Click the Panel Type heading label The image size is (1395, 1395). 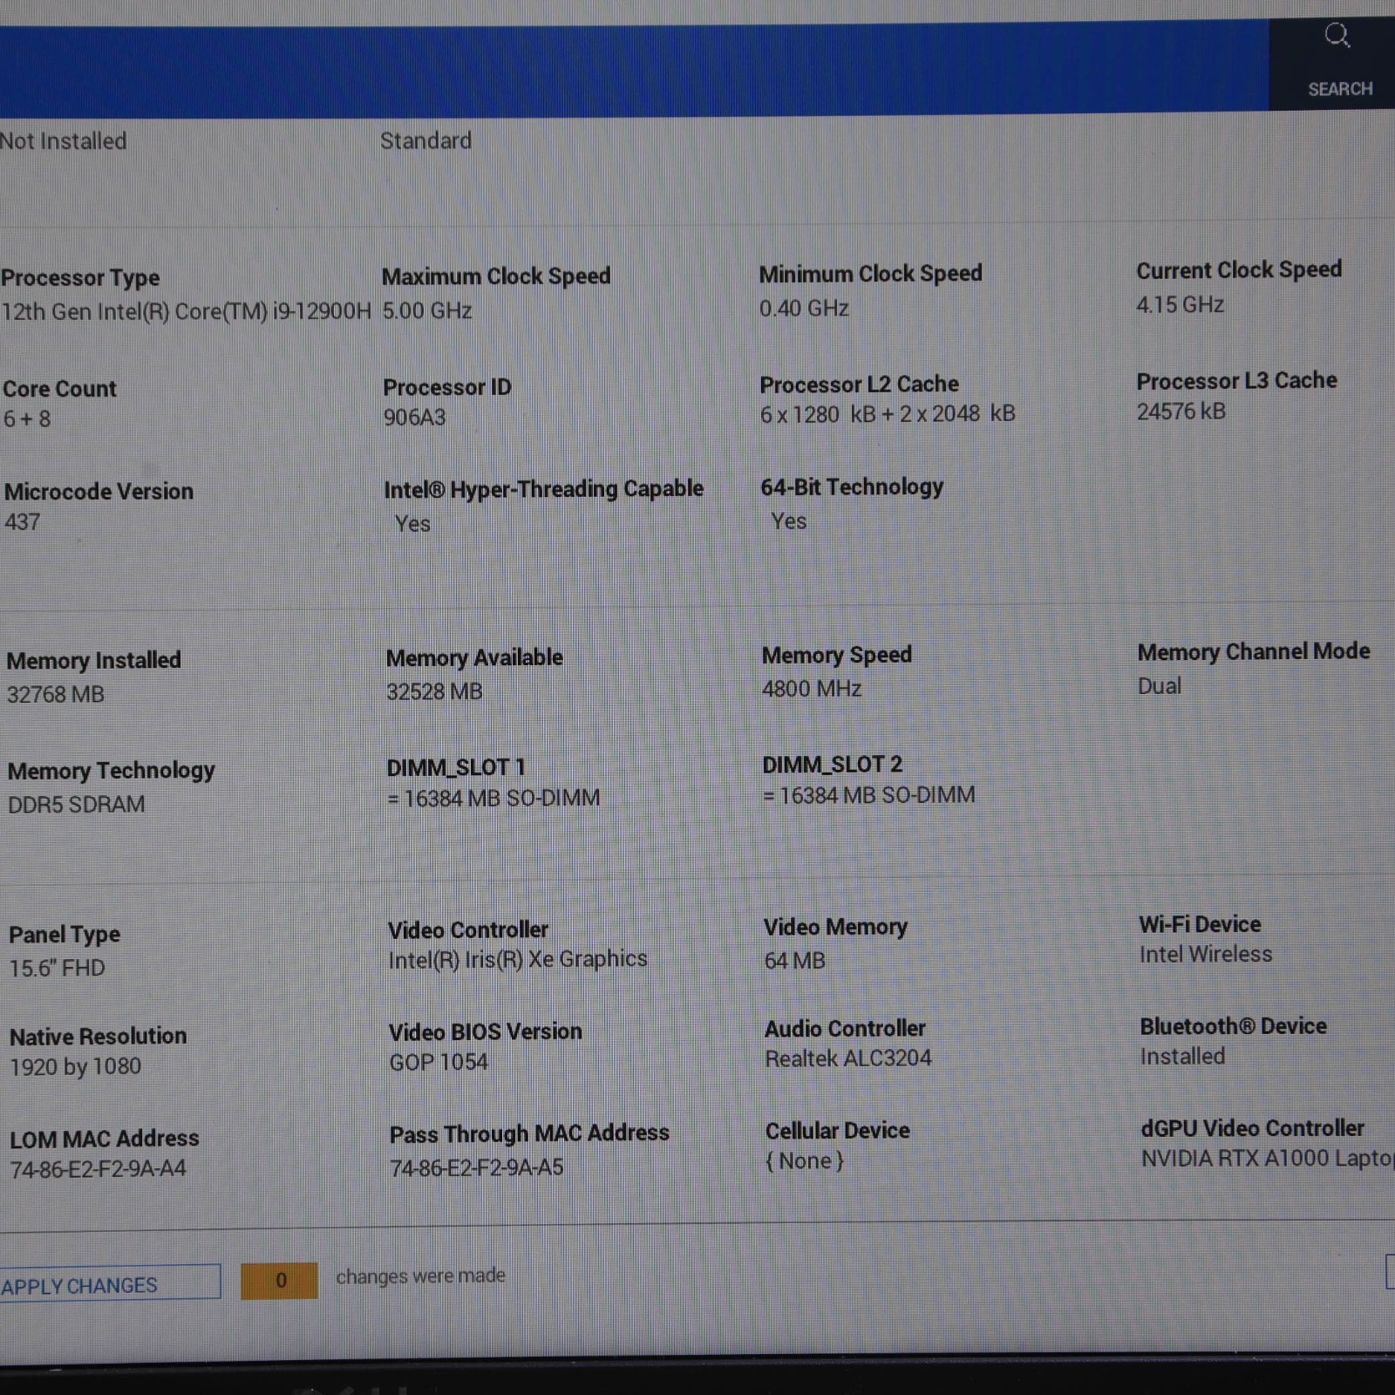pos(65,935)
